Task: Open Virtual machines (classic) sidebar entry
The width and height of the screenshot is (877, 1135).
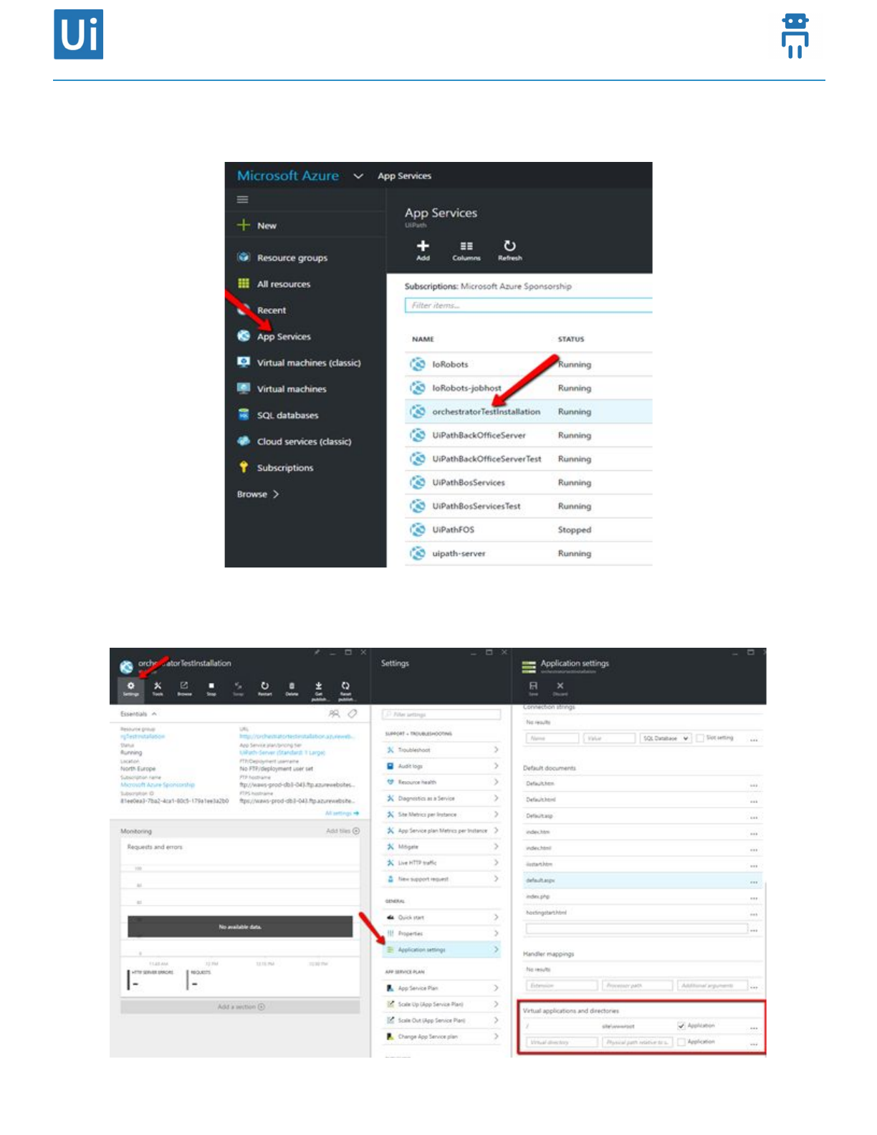Action: point(299,363)
